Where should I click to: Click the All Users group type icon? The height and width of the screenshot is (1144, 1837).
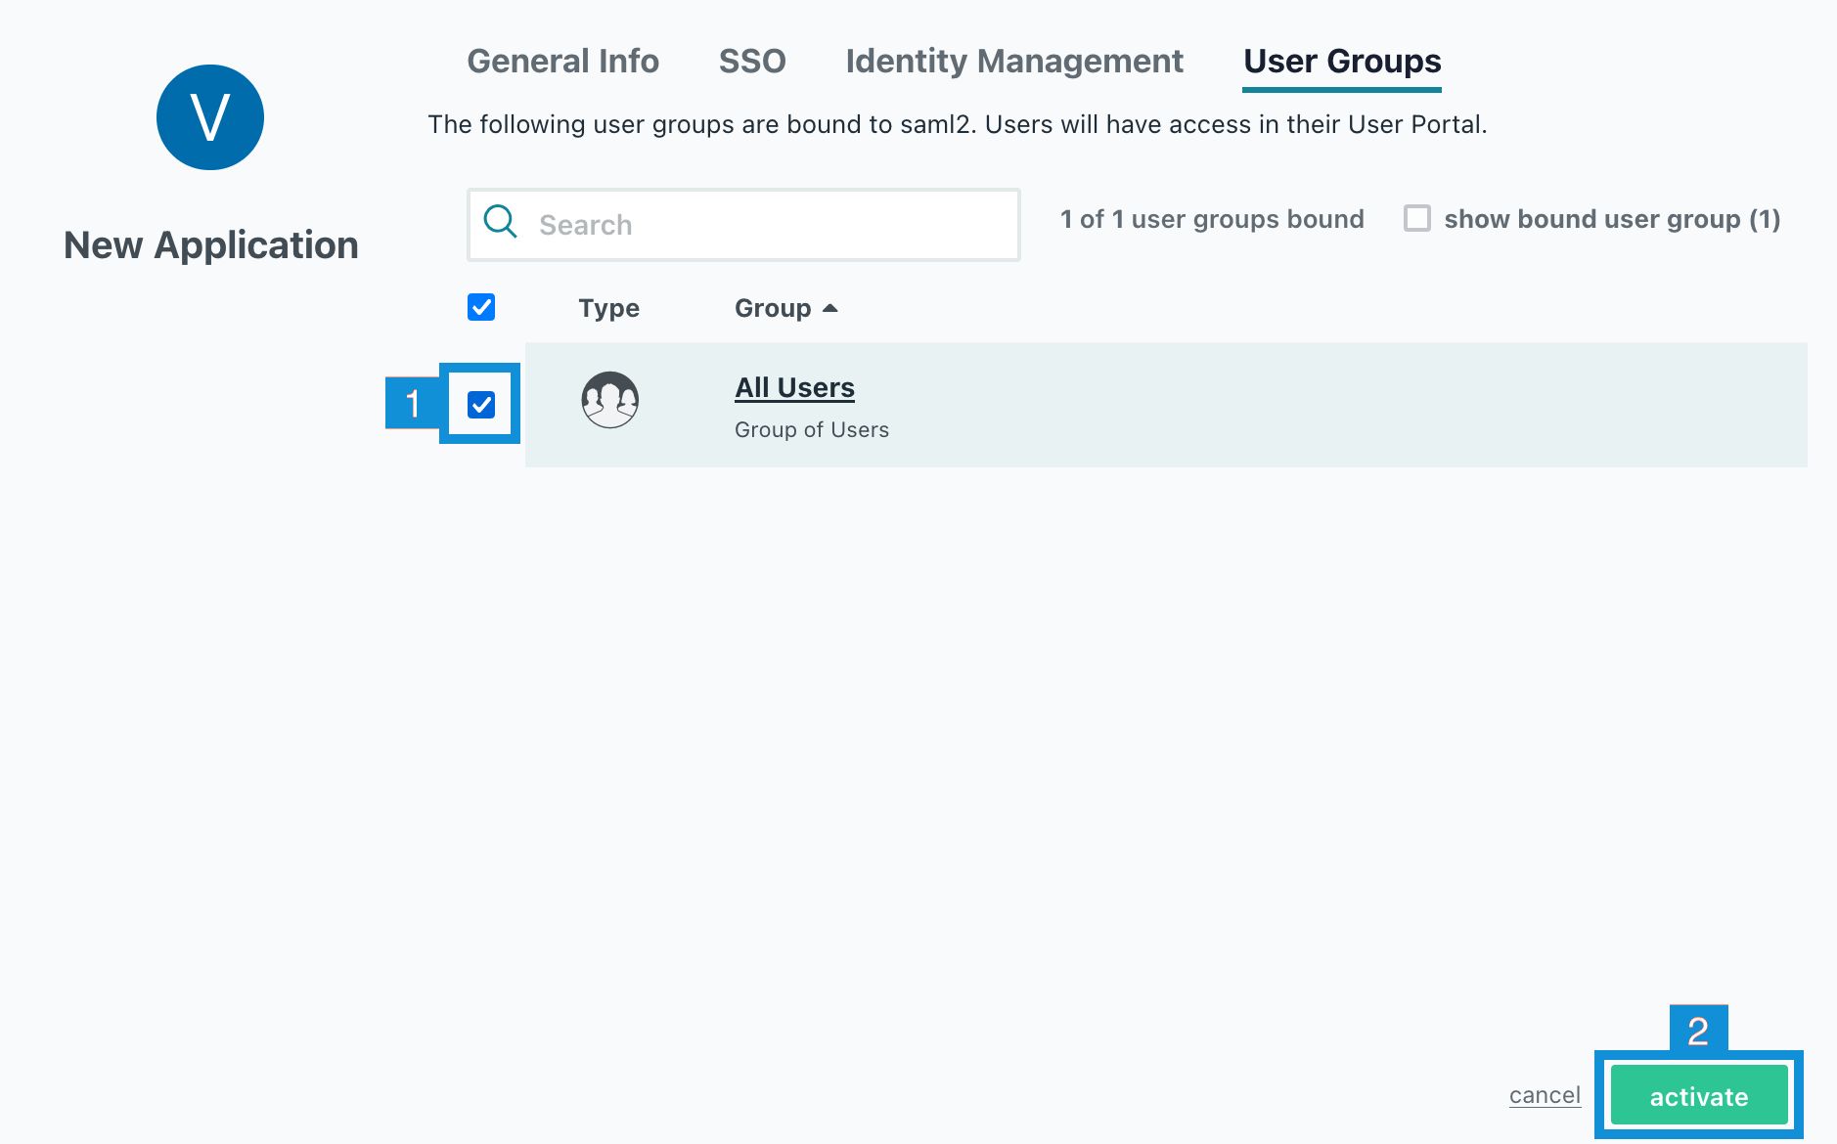click(609, 400)
